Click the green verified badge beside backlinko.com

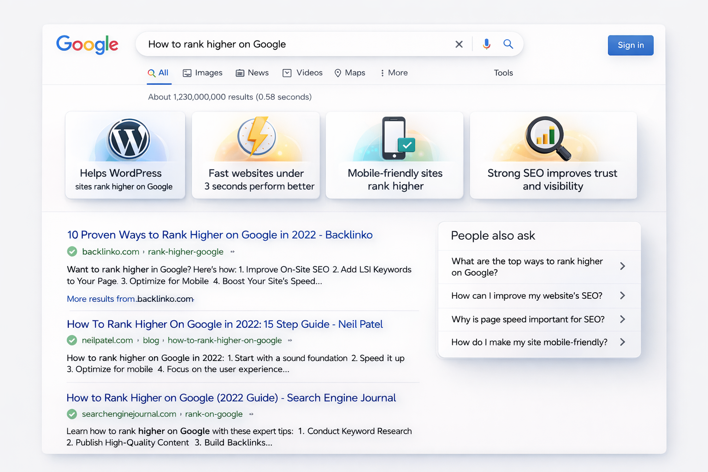(72, 252)
